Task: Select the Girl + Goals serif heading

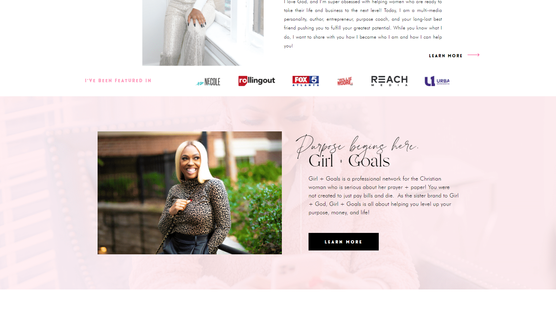Action: click(349, 161)
